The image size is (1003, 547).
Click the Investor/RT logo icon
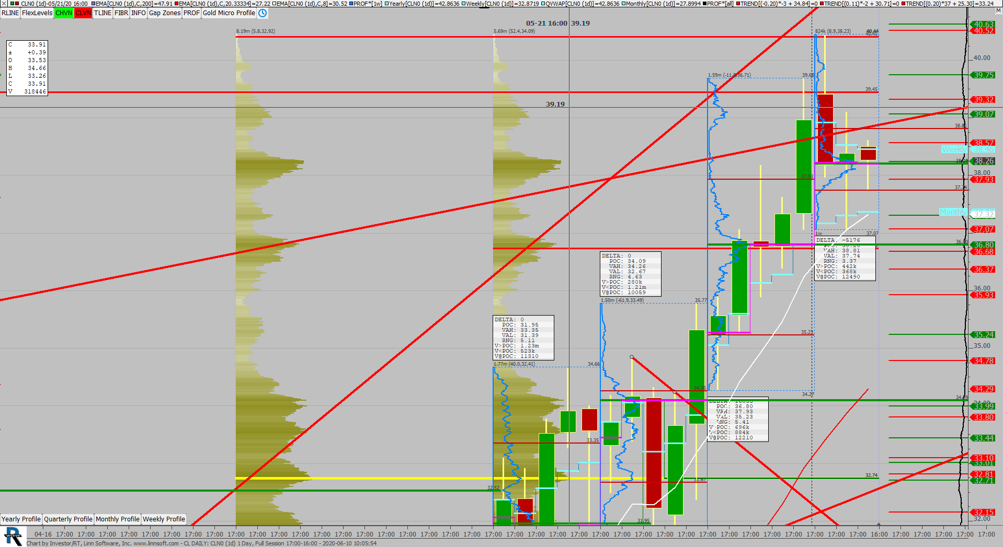[13, 536]
